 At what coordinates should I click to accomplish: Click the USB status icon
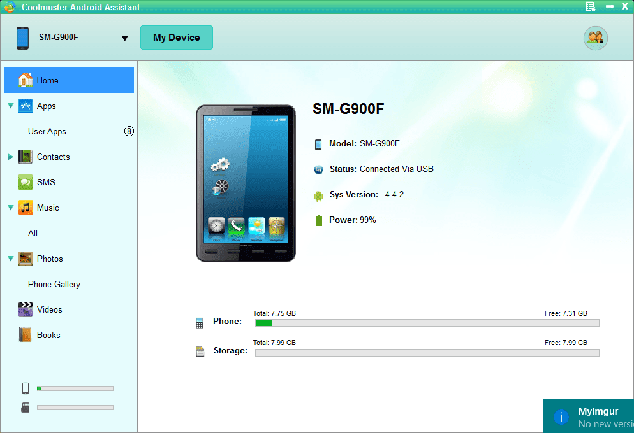click(x=319, y=169)
